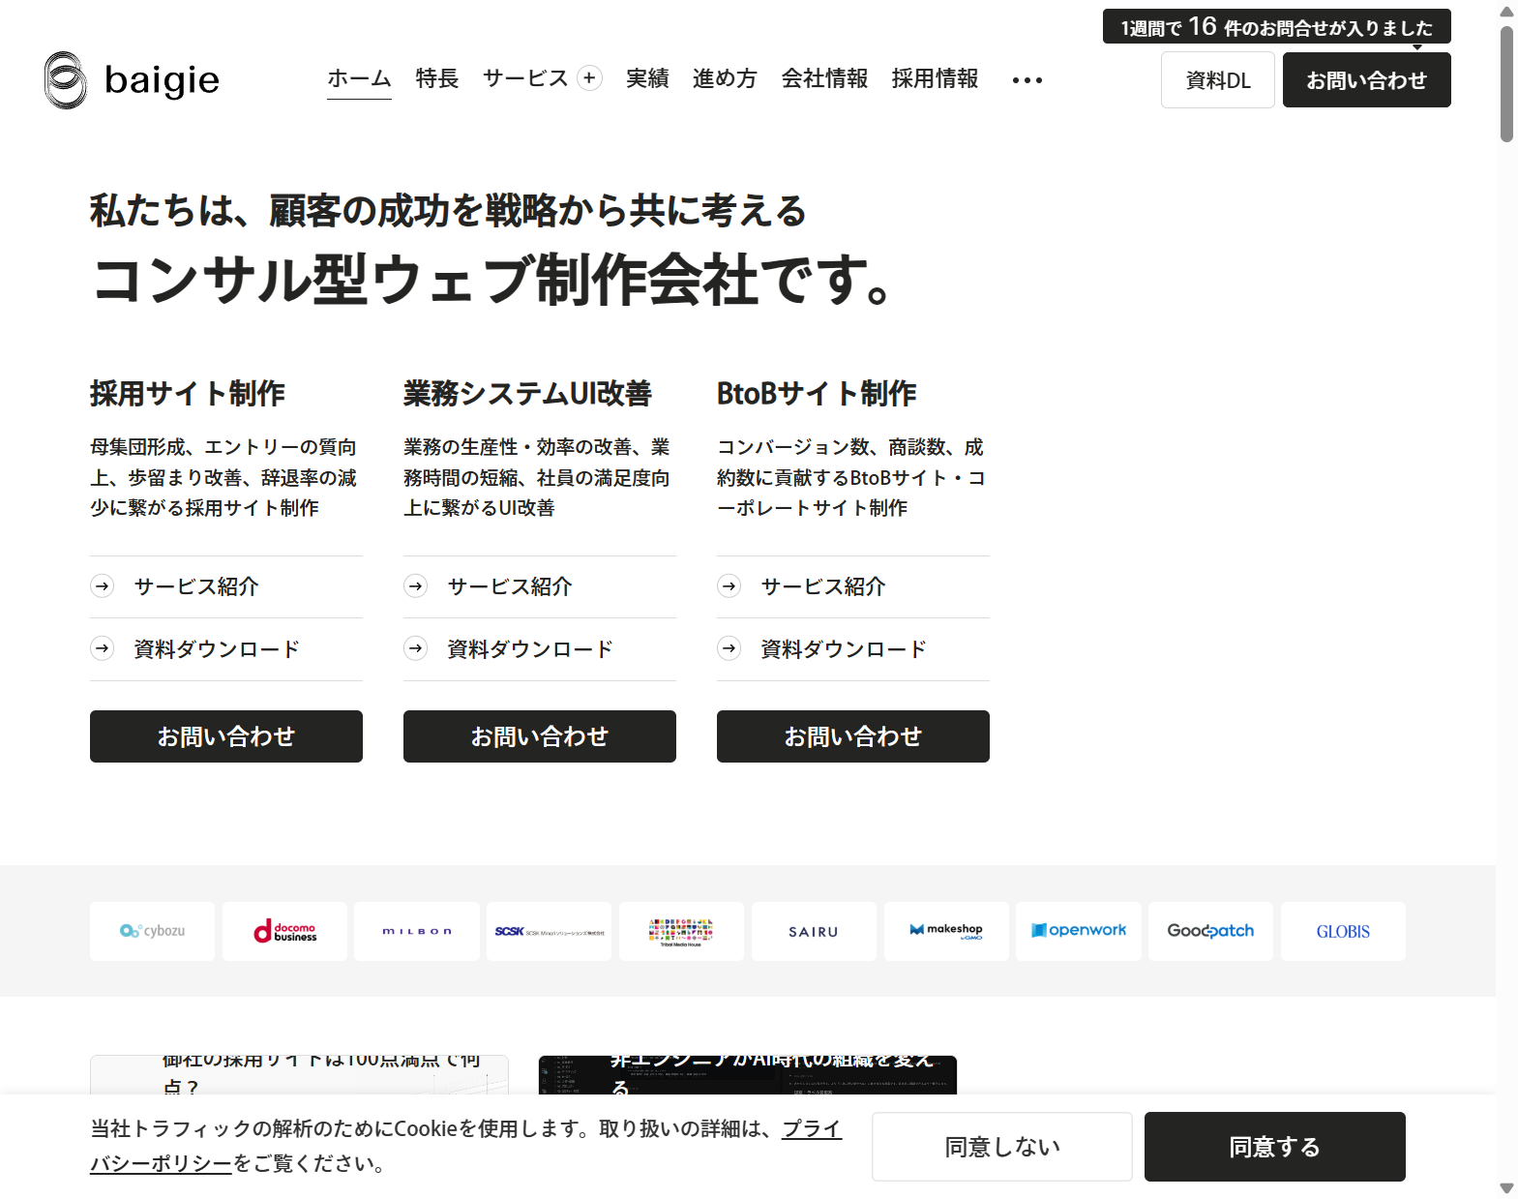This screenshot has height=1199, width=1518.
Task: Click arrow icon beside 業務システムUI改善 サービス紹介
Action: [x=416, y=586]
